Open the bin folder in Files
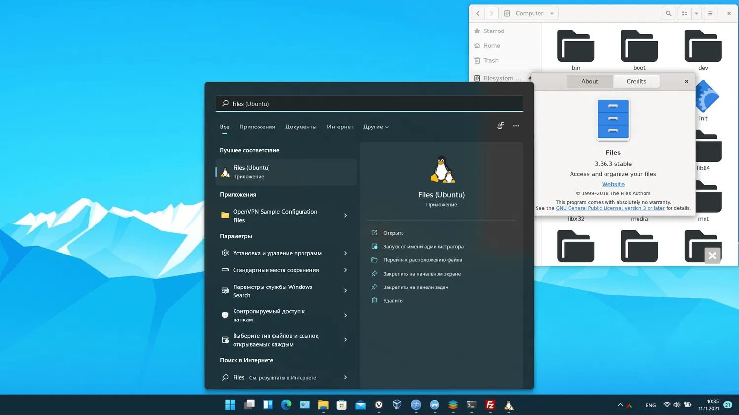Image resolution: width=739 pixels, height=415 pixels. click(576, 50)
